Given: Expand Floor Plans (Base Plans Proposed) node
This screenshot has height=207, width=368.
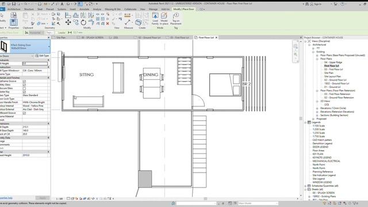Looking at the screenshot, I should coord(317,55).
